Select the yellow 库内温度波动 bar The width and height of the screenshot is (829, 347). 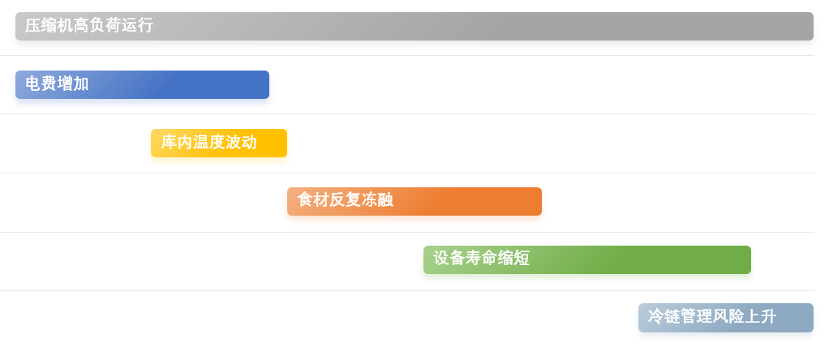(219, 144)
